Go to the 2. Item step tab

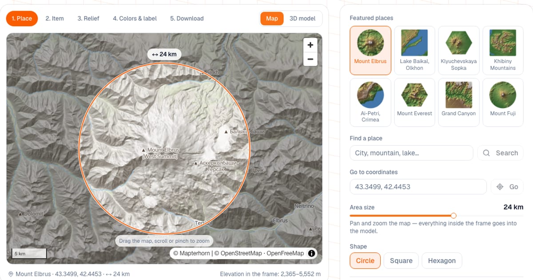pyautogui.click(x=55, y=18)
